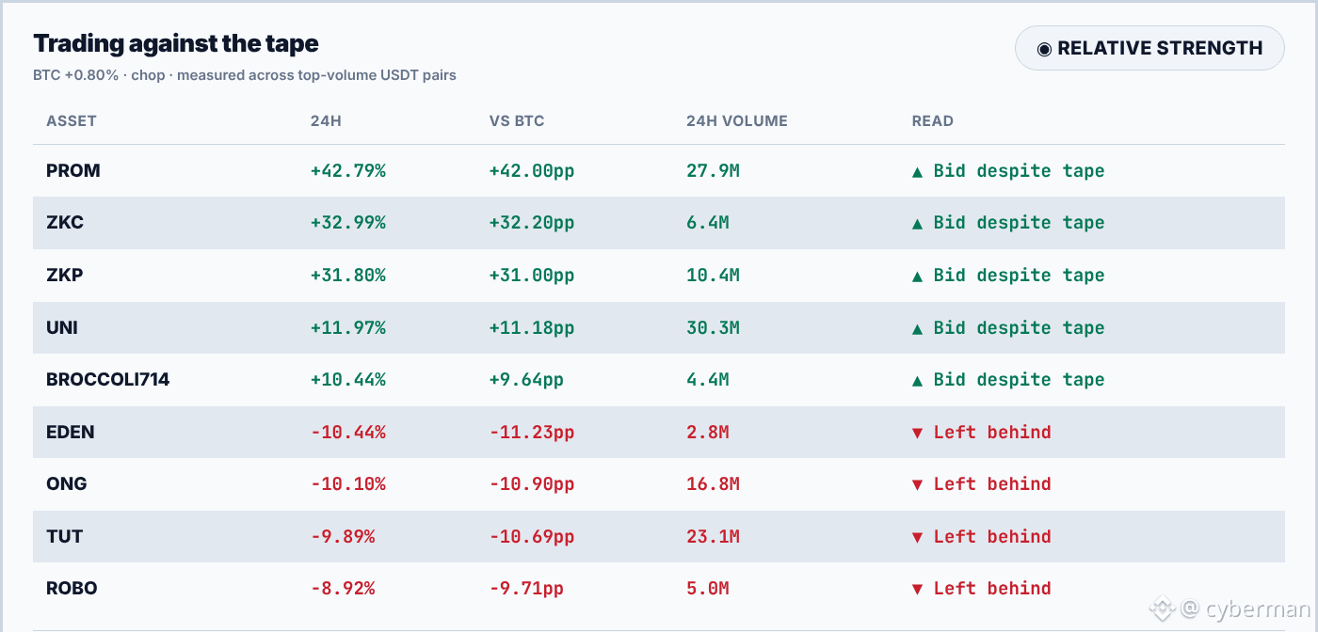Open the ONG asset row
This screenshot has width=1318, height=632.
[x=659, y=484]
